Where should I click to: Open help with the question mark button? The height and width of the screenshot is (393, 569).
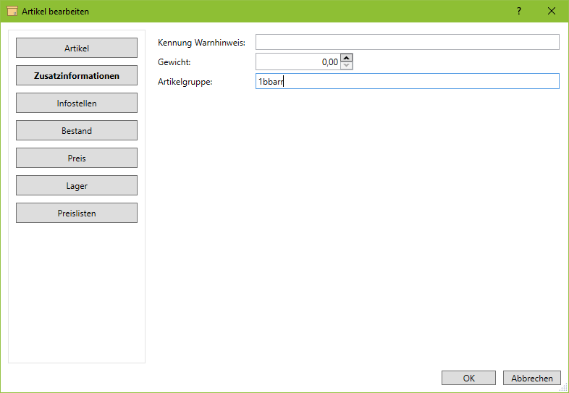click(x=518, y=11)
